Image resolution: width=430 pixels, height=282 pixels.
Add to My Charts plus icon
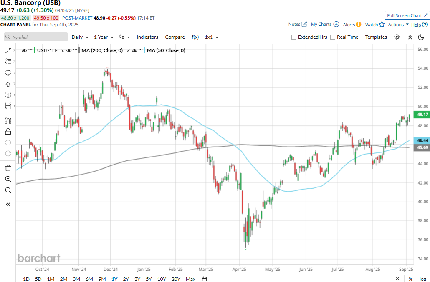(336, 24)
